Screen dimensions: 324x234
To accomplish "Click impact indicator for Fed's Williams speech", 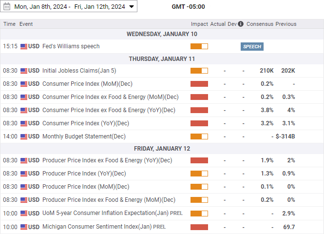I will [x=199, y=46].
